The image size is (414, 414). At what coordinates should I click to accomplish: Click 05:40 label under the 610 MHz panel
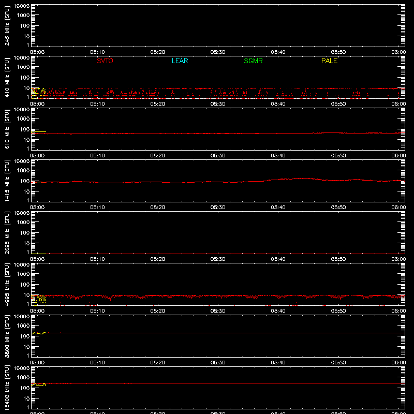tap(278, 156)
